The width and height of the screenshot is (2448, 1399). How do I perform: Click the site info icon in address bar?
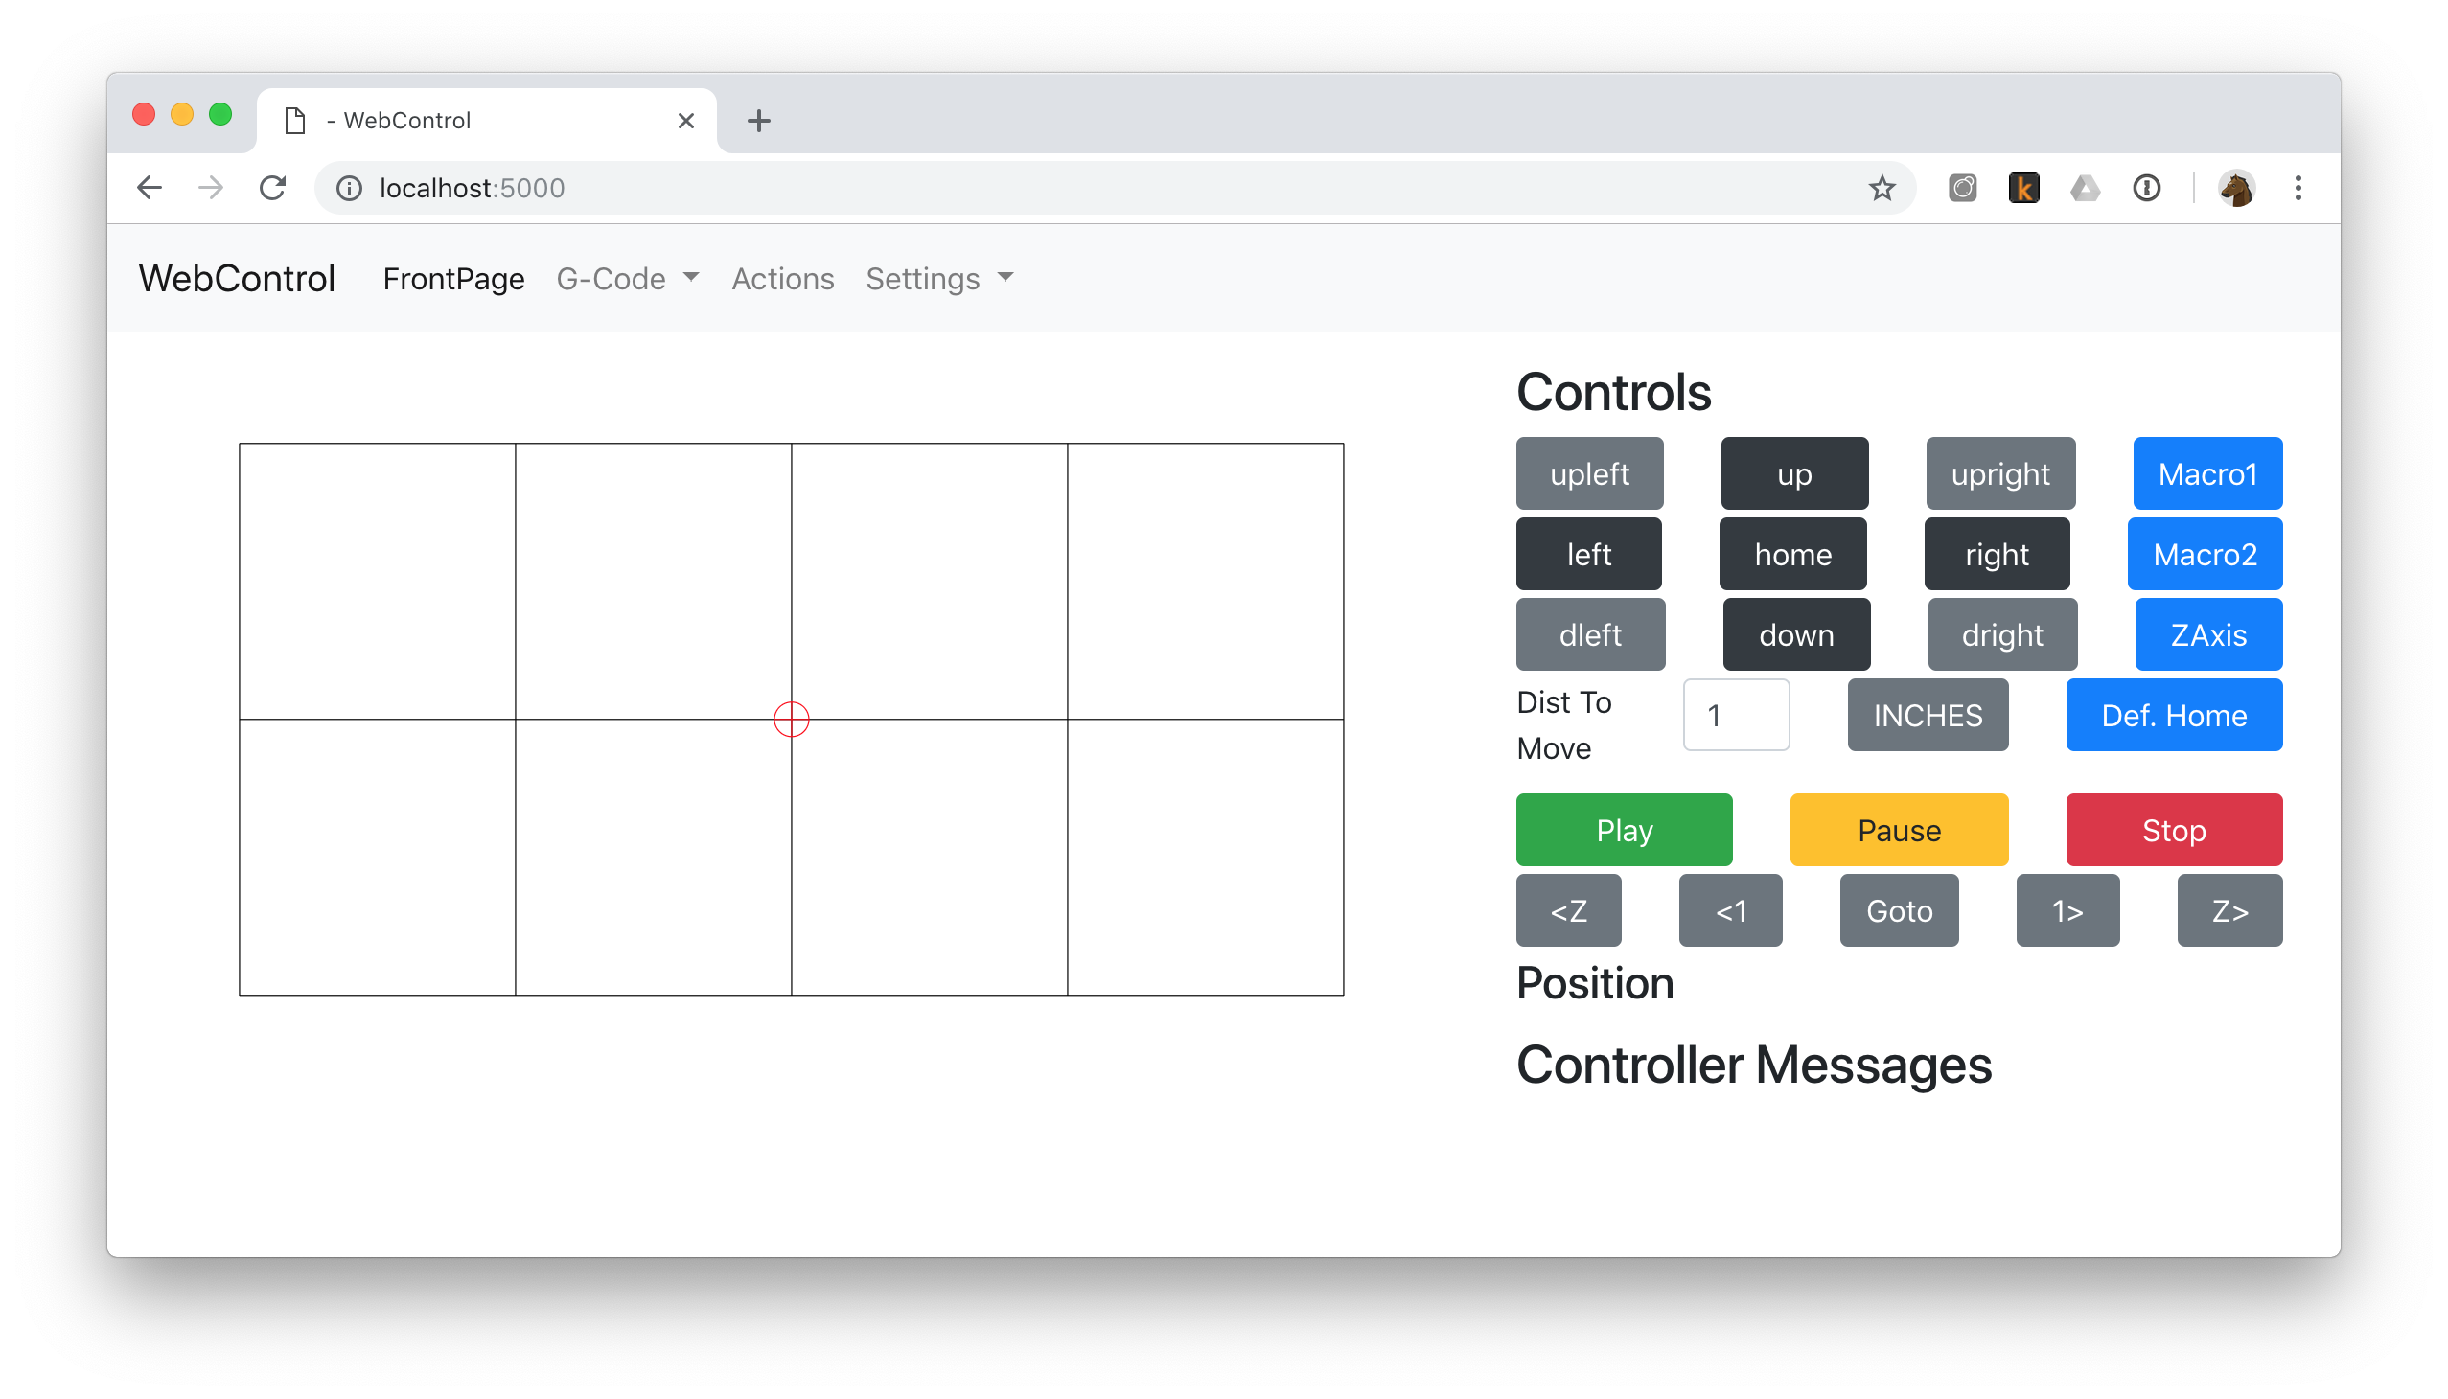[349, 188]
